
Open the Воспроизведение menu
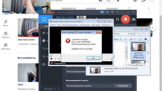click(x=70, y=25)
